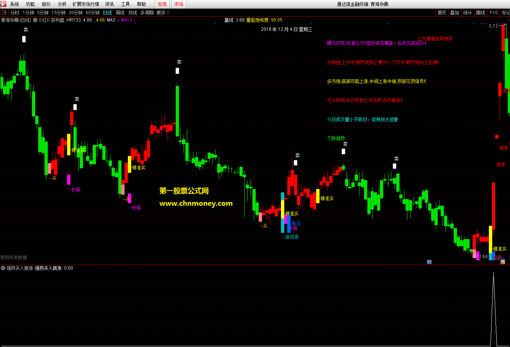Switch to the 分时 chart period

(x=15, y=13)
